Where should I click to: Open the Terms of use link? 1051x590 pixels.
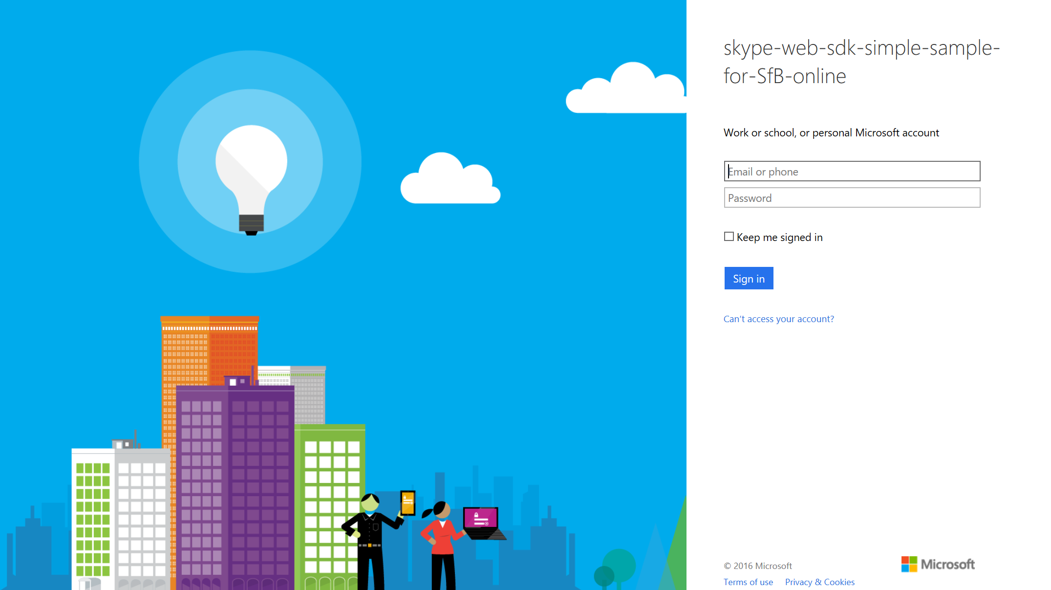point(748,582)
